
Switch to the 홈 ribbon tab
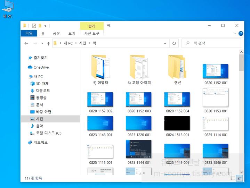[43, 33]
